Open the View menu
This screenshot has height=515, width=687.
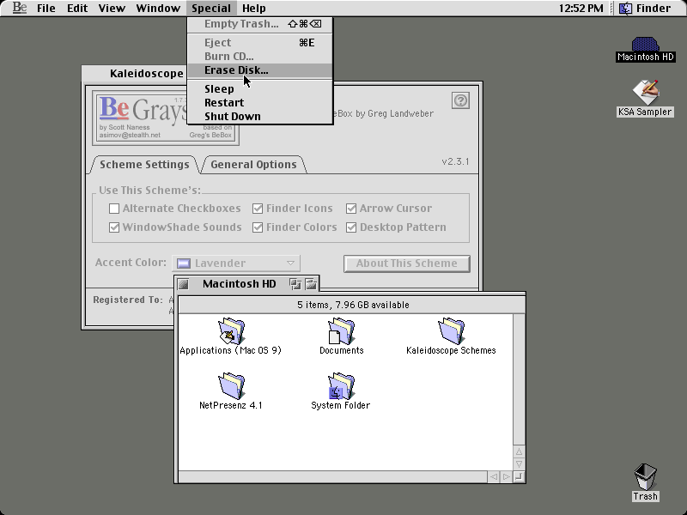coord(112,9)
